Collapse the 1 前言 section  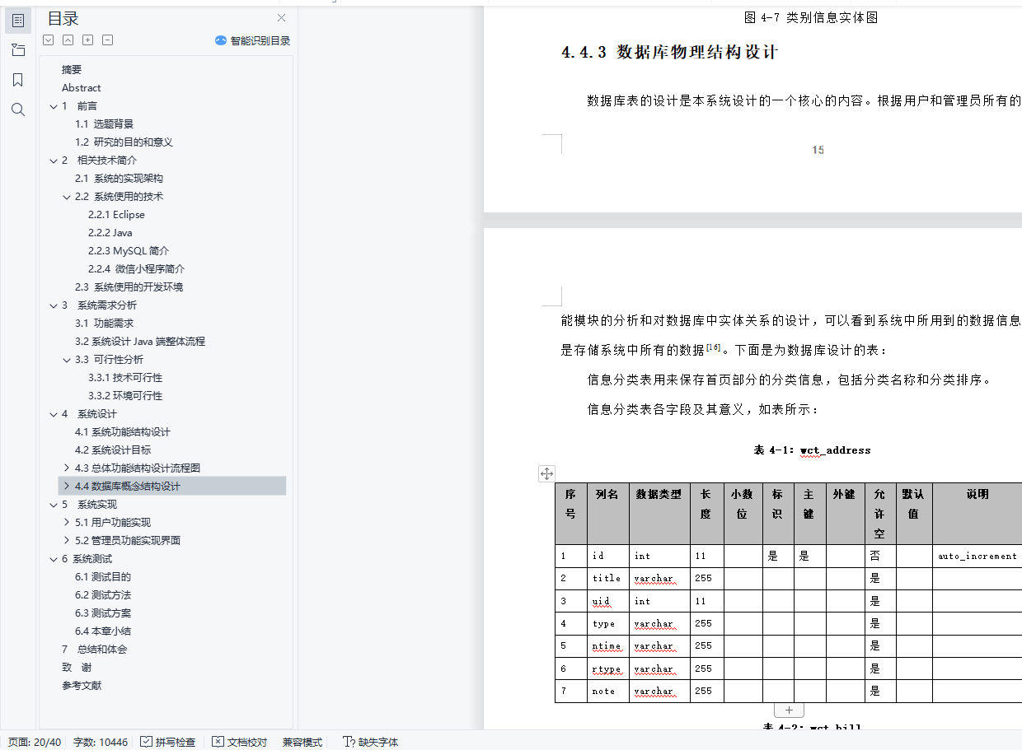54,106
